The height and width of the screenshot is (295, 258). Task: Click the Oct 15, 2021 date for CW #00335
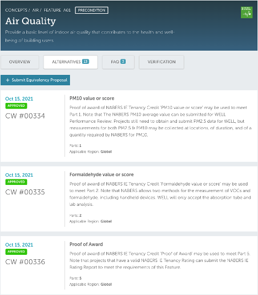(x=19, y=175)
